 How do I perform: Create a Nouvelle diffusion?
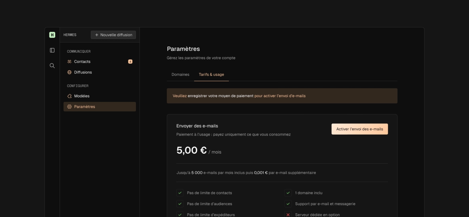(113, 35)
